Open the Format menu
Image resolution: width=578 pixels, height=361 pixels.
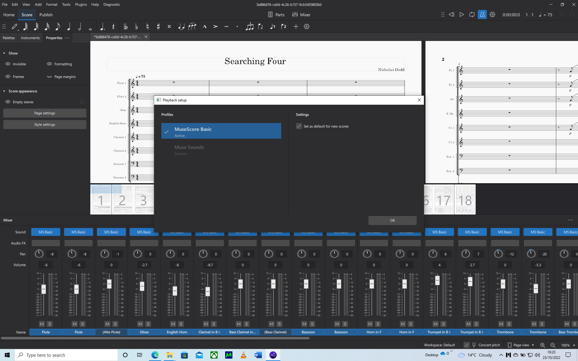click(51, 5)
